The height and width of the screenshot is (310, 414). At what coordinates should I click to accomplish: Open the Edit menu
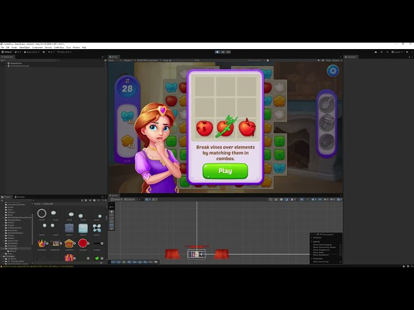tap(8, 47)
